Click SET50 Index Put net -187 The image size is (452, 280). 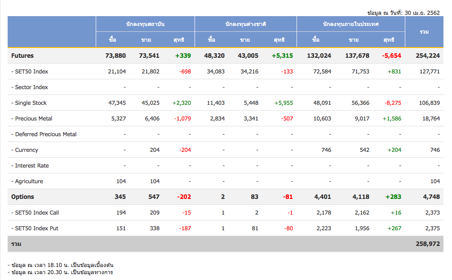[185, 228]
